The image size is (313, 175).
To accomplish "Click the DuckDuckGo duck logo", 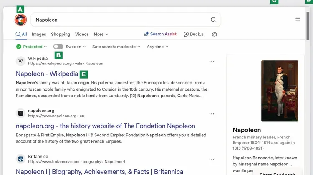I will (x=20, y=20).
